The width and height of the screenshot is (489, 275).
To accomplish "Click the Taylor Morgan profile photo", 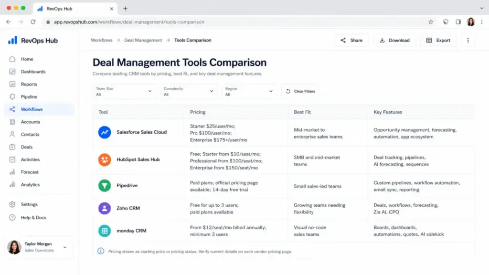I will (x=14, y=247).
